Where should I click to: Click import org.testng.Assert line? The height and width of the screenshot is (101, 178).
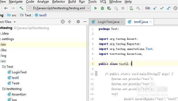[118, 39]
